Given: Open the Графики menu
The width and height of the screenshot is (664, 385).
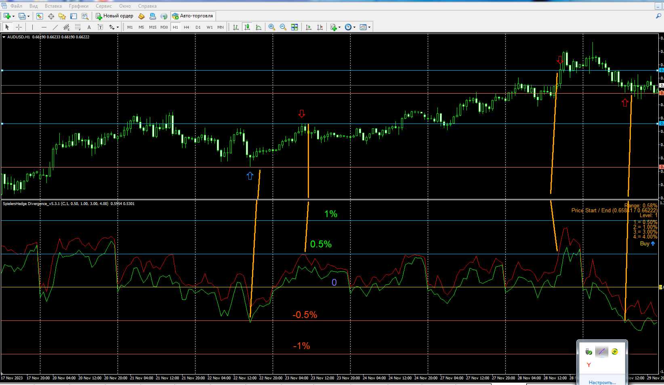Looking at the screenshot, I should pos(78,6).
